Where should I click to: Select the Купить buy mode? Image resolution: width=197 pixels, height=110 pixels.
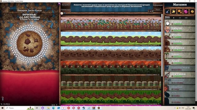click(167, 17)
